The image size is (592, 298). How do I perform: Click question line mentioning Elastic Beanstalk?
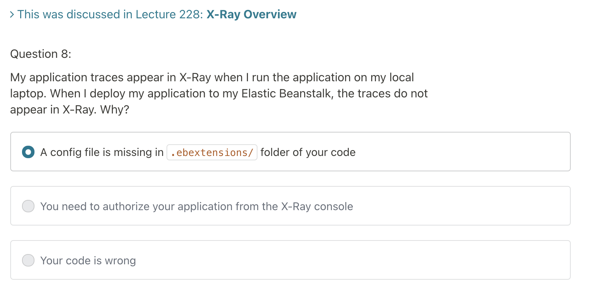[219, 93]
